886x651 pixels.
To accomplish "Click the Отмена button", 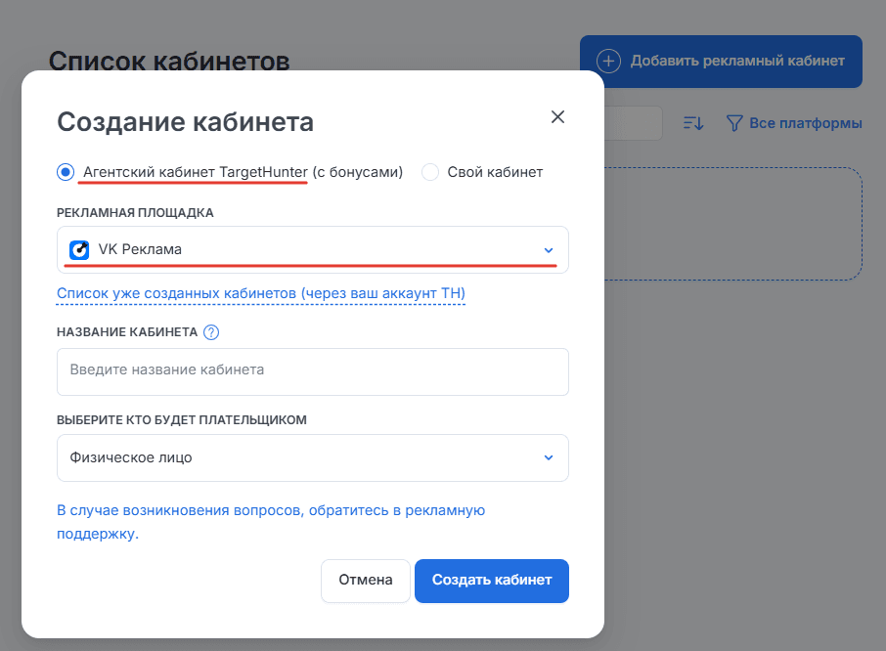I will (x=366, y=581).
